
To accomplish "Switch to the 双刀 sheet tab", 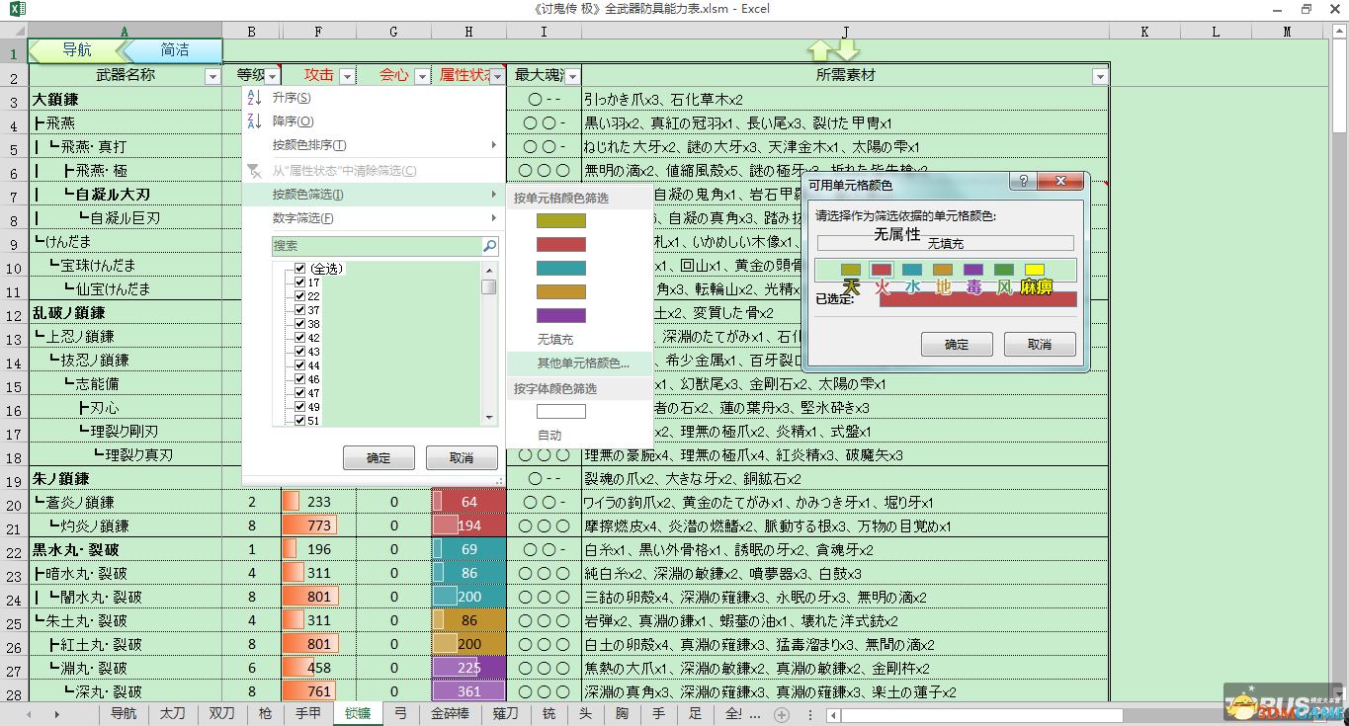I will [x=221, y=713].
